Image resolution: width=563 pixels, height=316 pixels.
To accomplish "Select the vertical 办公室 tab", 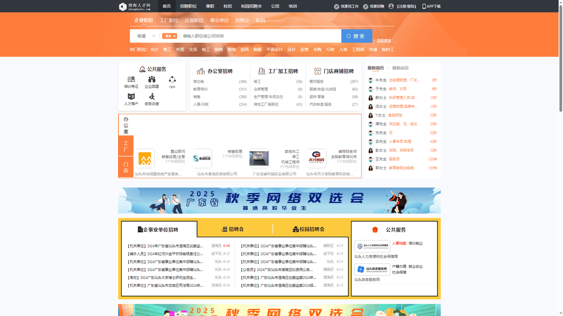I will pos(126,125).
